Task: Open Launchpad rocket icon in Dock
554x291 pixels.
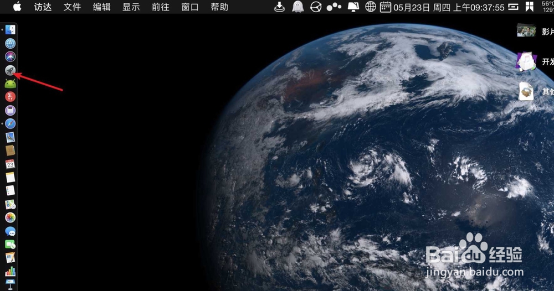Action: (x=10, y=70)
